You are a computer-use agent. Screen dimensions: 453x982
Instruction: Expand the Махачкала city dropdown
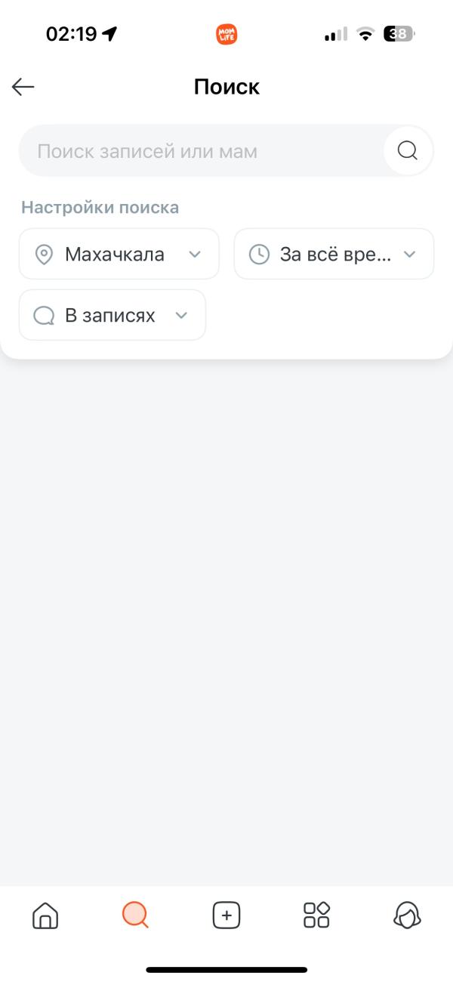click(x=195, y=255)
